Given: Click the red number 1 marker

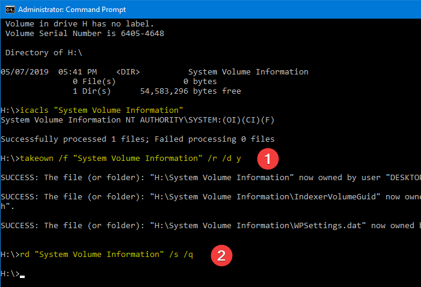Looking at the screenshot, I should pos(268,159).
